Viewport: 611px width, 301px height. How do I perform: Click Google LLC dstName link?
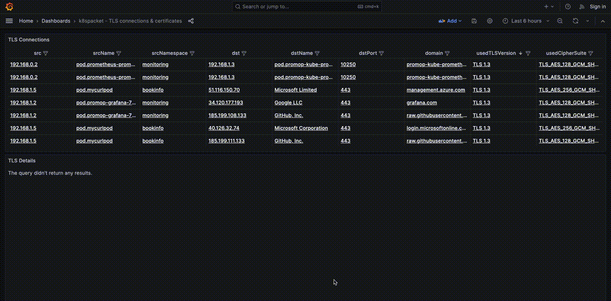pos(288,103)
